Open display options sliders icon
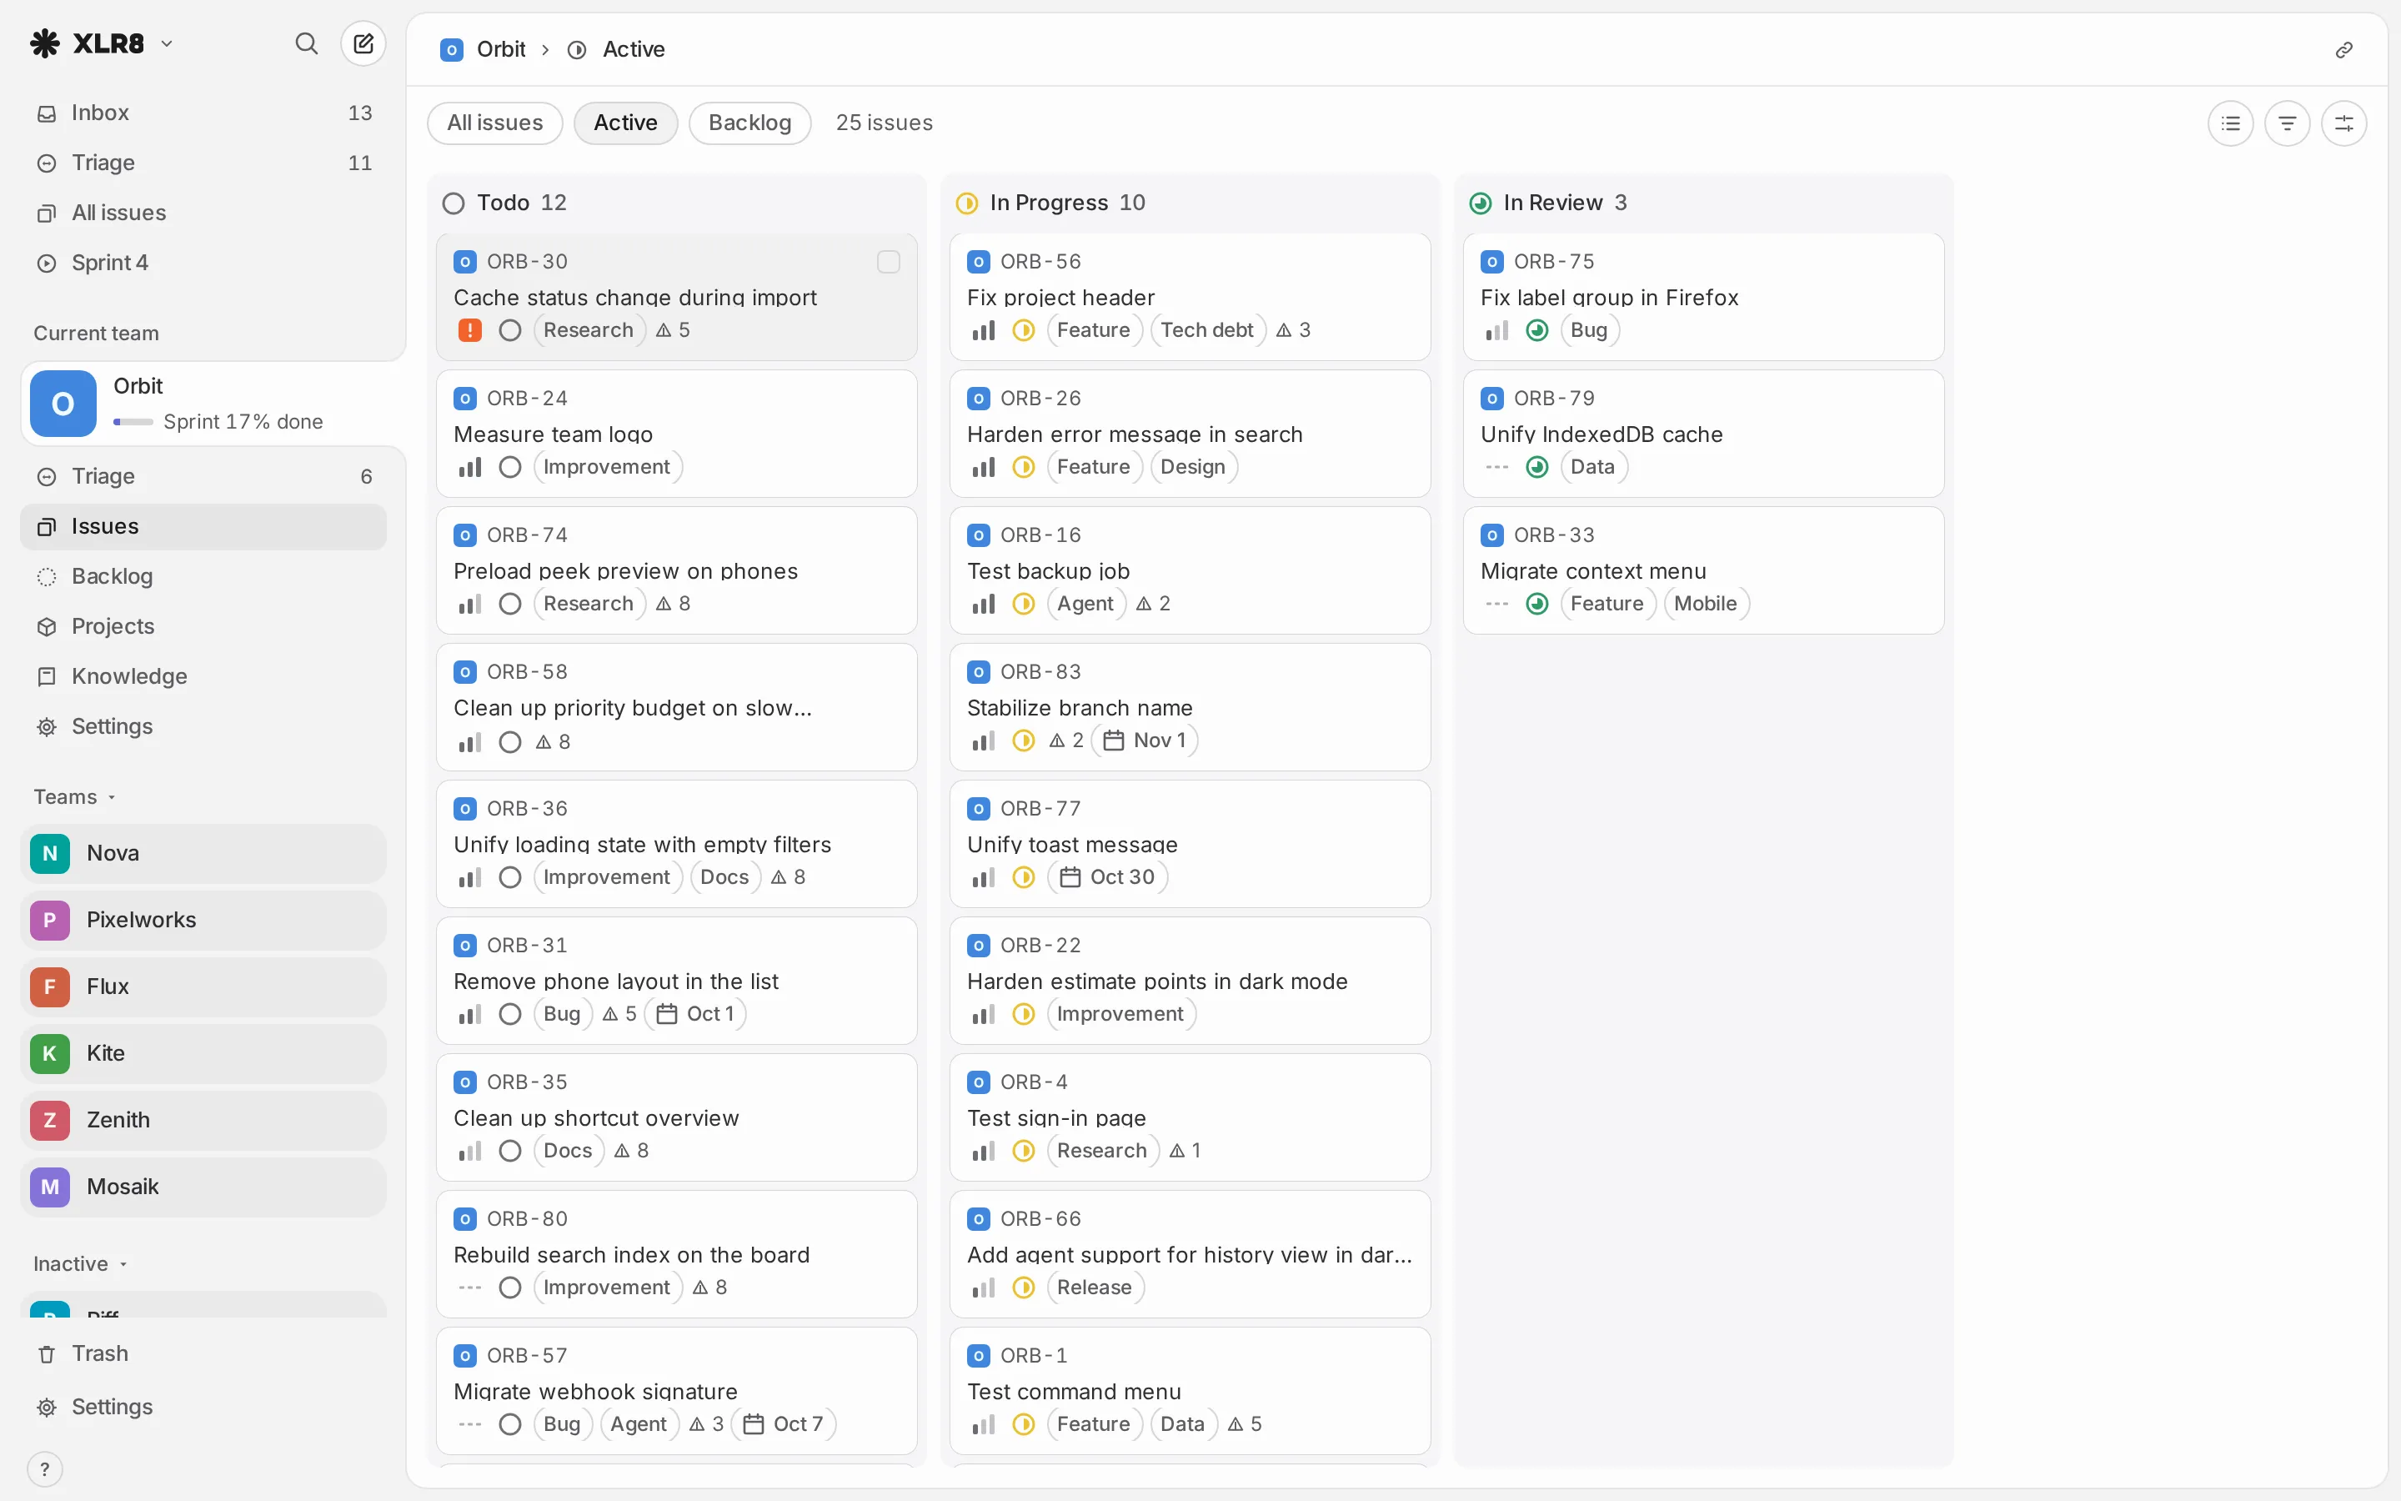The width and height of the screenshot is (2401, 1501). [x=2343, y=123]
